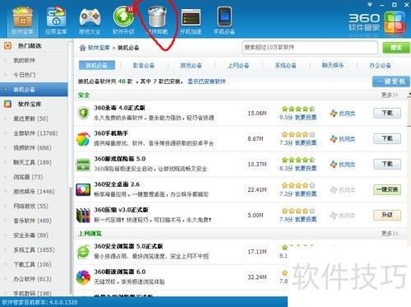Click the green 搜索 button
Viewport: 411px width, 307px height.
(x=396, y=48)
